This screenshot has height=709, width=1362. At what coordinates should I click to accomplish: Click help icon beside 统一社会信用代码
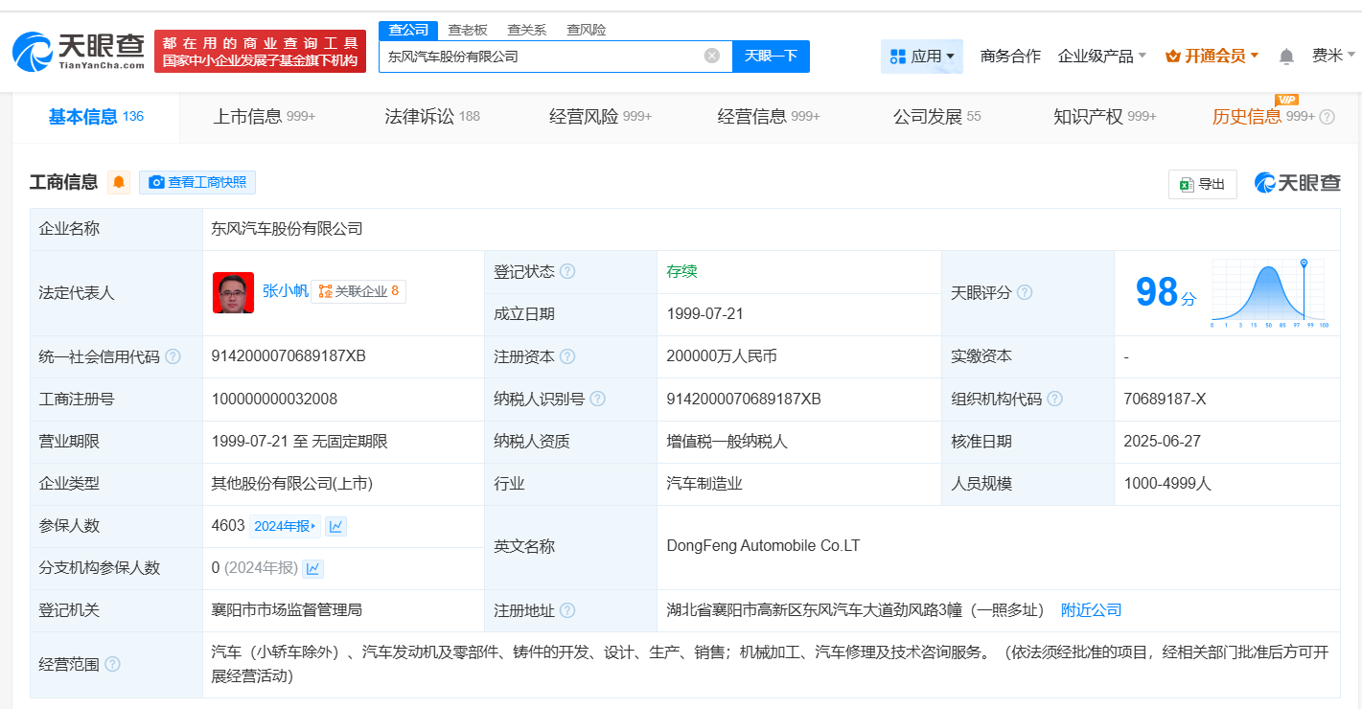173,356
